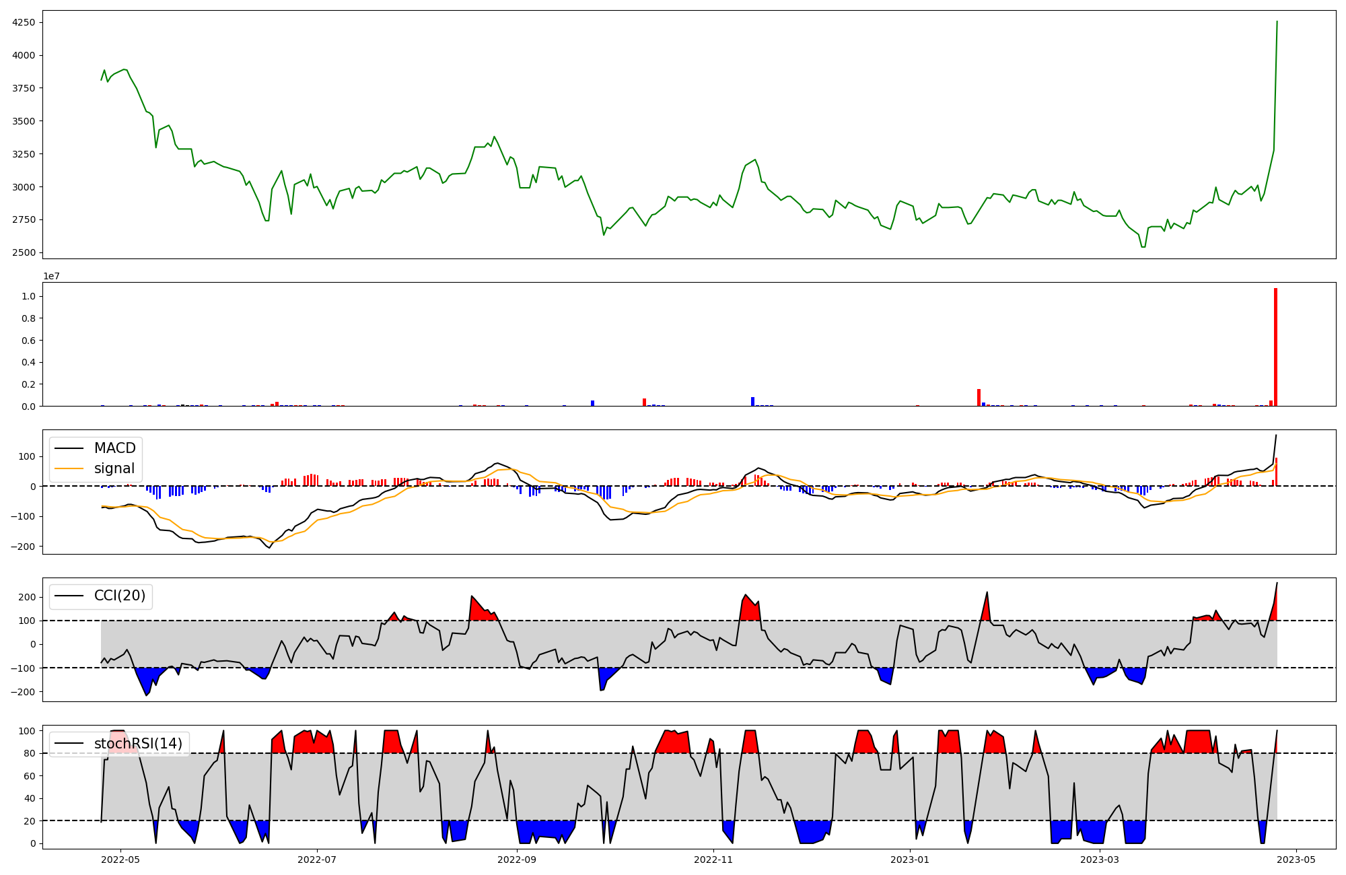Click the 2023-03 x-axis date label
Image resolution: width=1346 pixels, height=875 pixels.
(x=1100, y=860)
